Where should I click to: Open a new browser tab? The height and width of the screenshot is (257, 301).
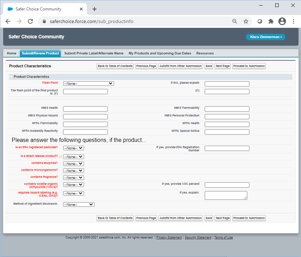pyautogui.click(x=95, y=9)
